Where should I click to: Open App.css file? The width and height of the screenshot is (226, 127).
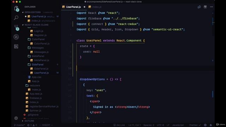(x=36, y=77)
